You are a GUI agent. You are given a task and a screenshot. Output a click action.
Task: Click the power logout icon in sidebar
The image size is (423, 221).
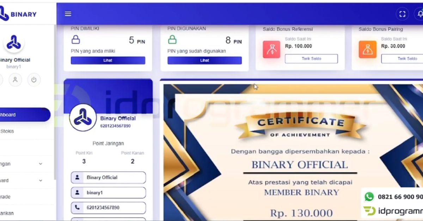point(34,80)
